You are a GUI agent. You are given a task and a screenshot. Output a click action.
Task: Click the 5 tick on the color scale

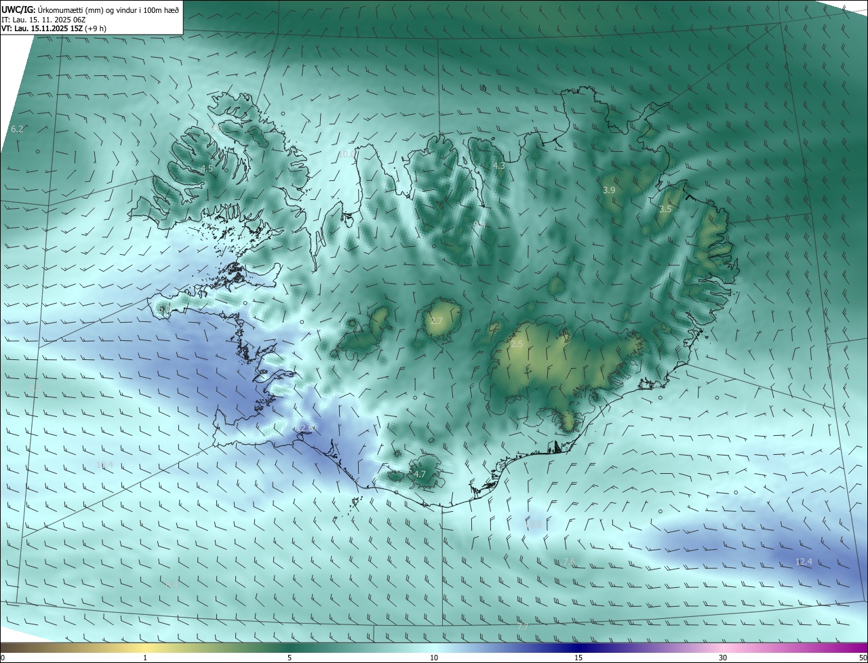(290, 658)
